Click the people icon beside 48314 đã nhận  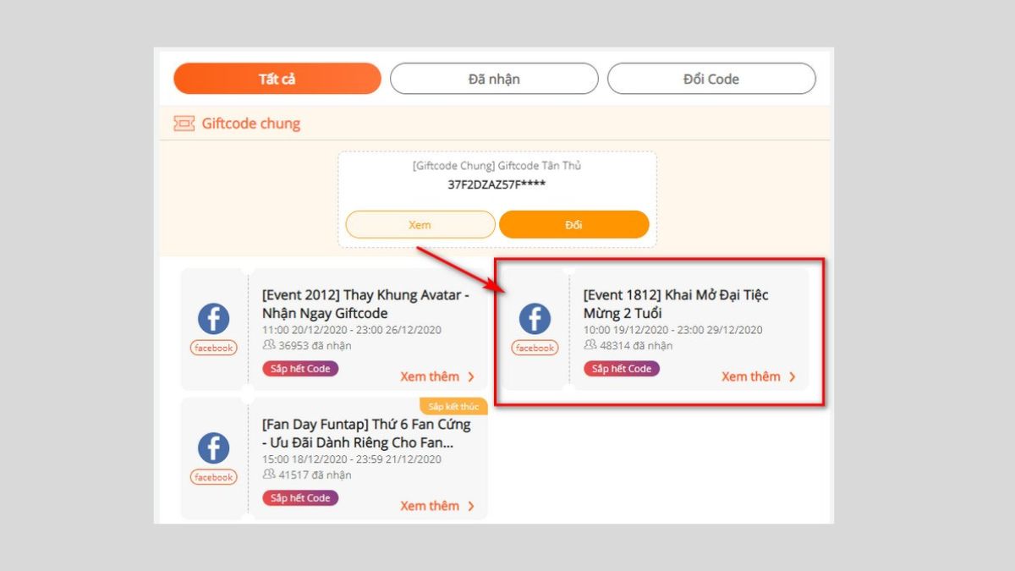[591, 346]
